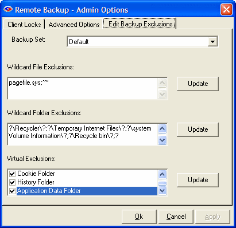The height and width of the screenshot is (228, 236).
Task: Click the Virtual Exclusions scrollbar thumb
Action: (162, 183)
